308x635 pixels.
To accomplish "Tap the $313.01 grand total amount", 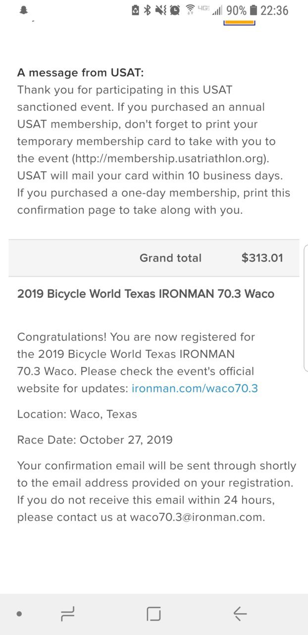I will tap(262, 258).
